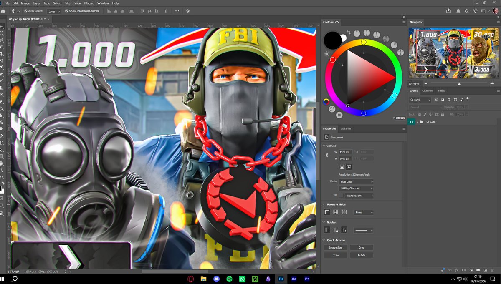Screen dimensions: 501x284
Task: Swap foreground and background in Coolorus
Action: click(349, 33)
